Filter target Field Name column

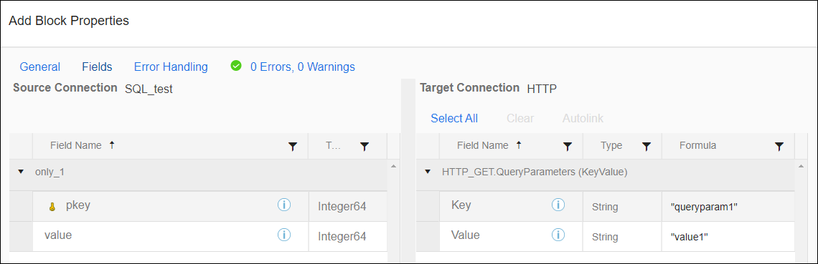[568, 147]
